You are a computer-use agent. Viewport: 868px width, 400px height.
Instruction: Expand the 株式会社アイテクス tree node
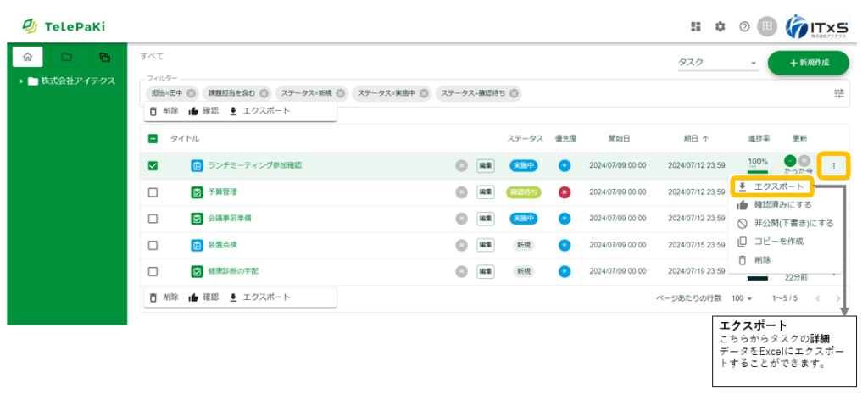20,81
